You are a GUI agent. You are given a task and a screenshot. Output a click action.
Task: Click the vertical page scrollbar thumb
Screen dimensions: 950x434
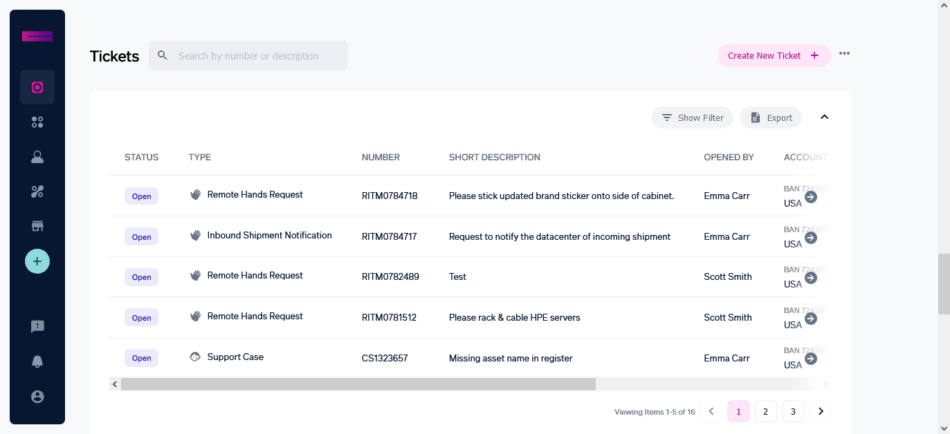click(x=944, y=284)
